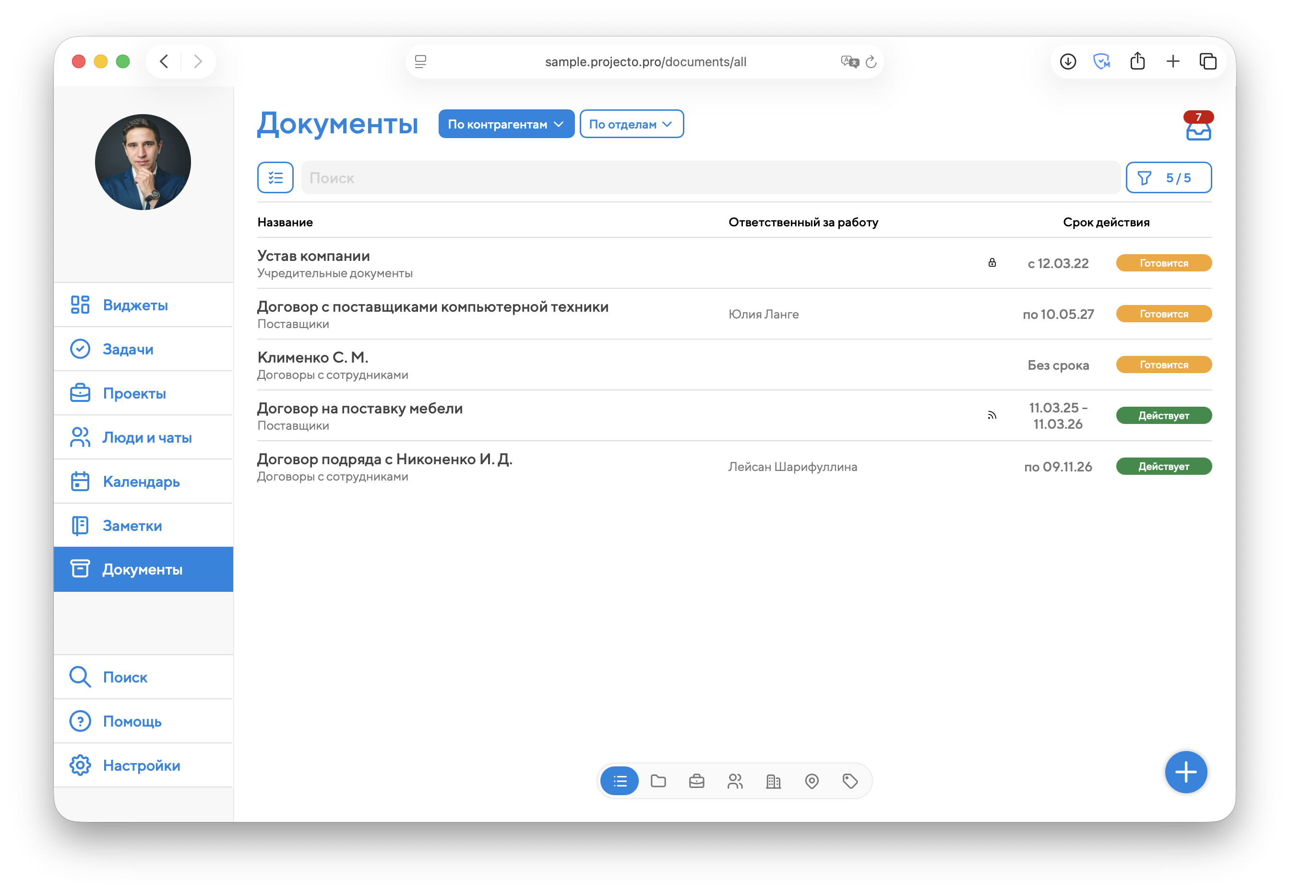Viewport: 1290px width, 893px height.
Task: Toggle the checklist selection mode button
Action: (275, 177)
